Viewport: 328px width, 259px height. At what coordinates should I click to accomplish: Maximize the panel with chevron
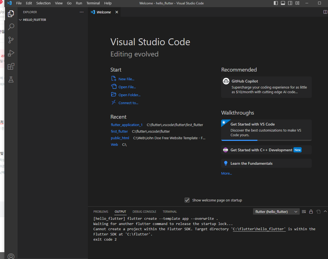(x=325, y=211)
